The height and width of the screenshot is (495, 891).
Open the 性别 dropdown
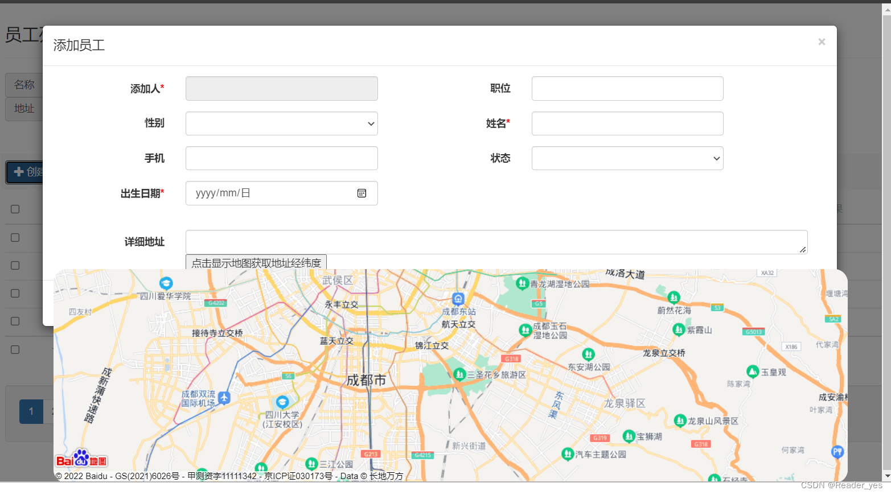click(x=282, y=123)
